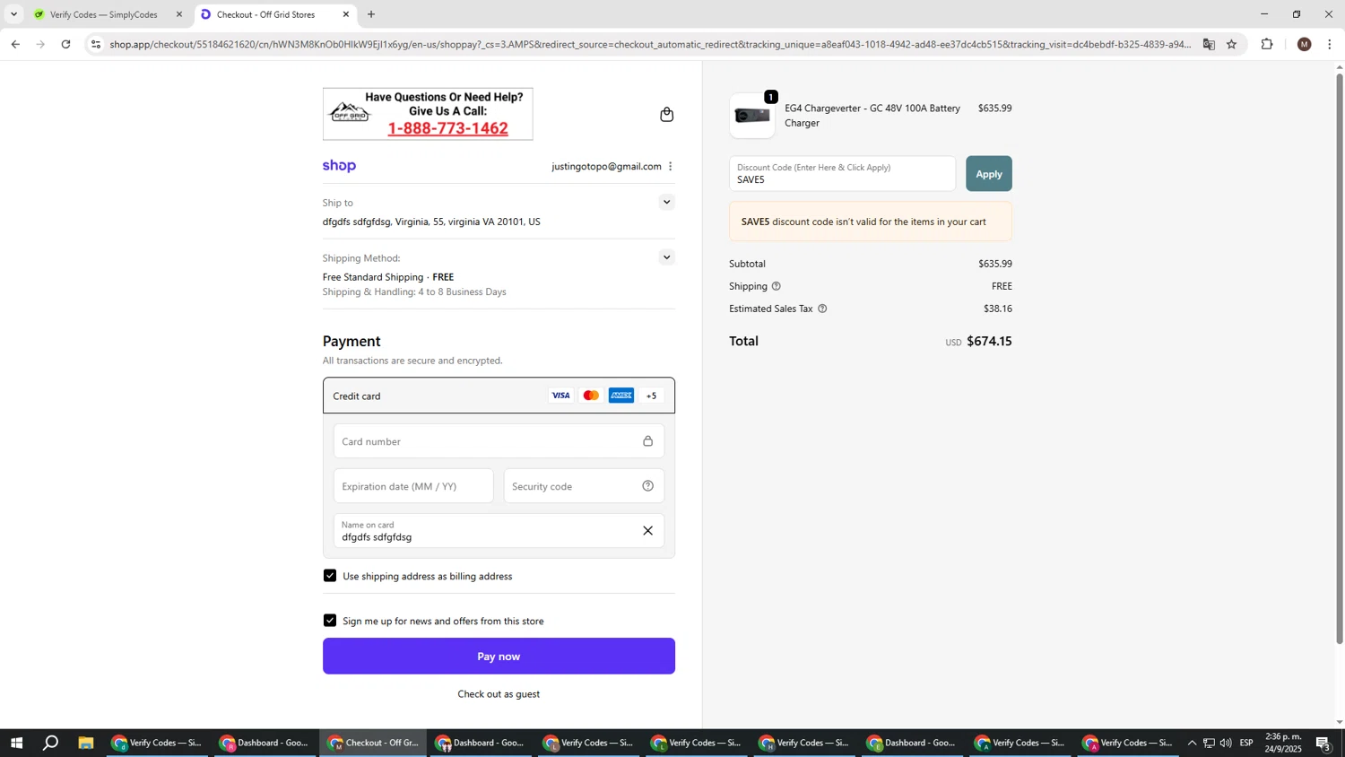The width and height of the screenshot is (1345, 757).
Task: Open the shopping bag cart icon
Action: tap(666, 114)
